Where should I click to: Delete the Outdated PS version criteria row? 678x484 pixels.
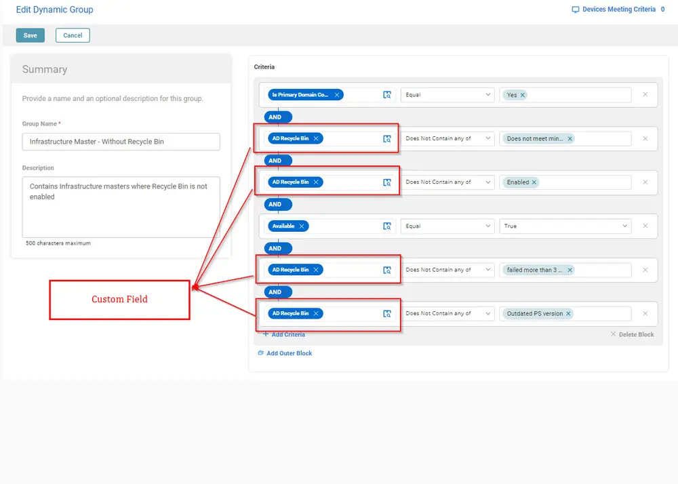click(x=645, y=313)
